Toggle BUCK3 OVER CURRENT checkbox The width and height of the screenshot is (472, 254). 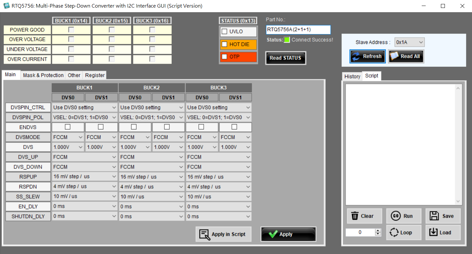(152, 59)
